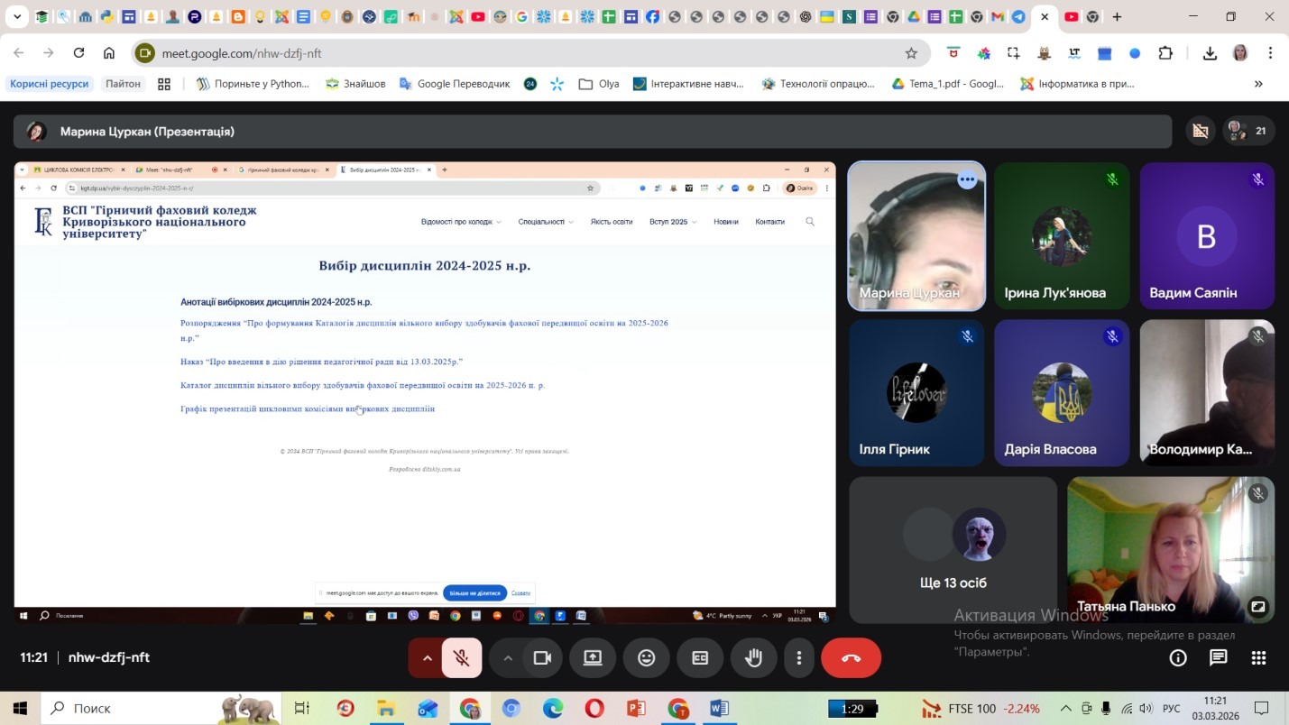The width and height of the screenshot is (1289, 725).
Task: Click the red leave call button
Action: (851, 658)
